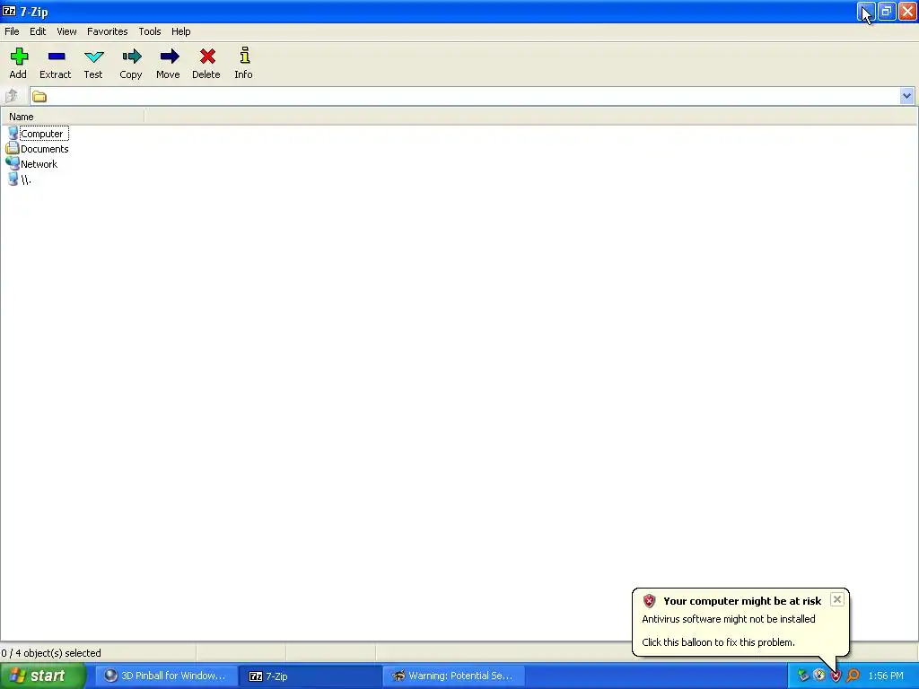Open the Tools menu
This screenshot has height=689, width=919.
pyautogui.click(x=150, y=31)
